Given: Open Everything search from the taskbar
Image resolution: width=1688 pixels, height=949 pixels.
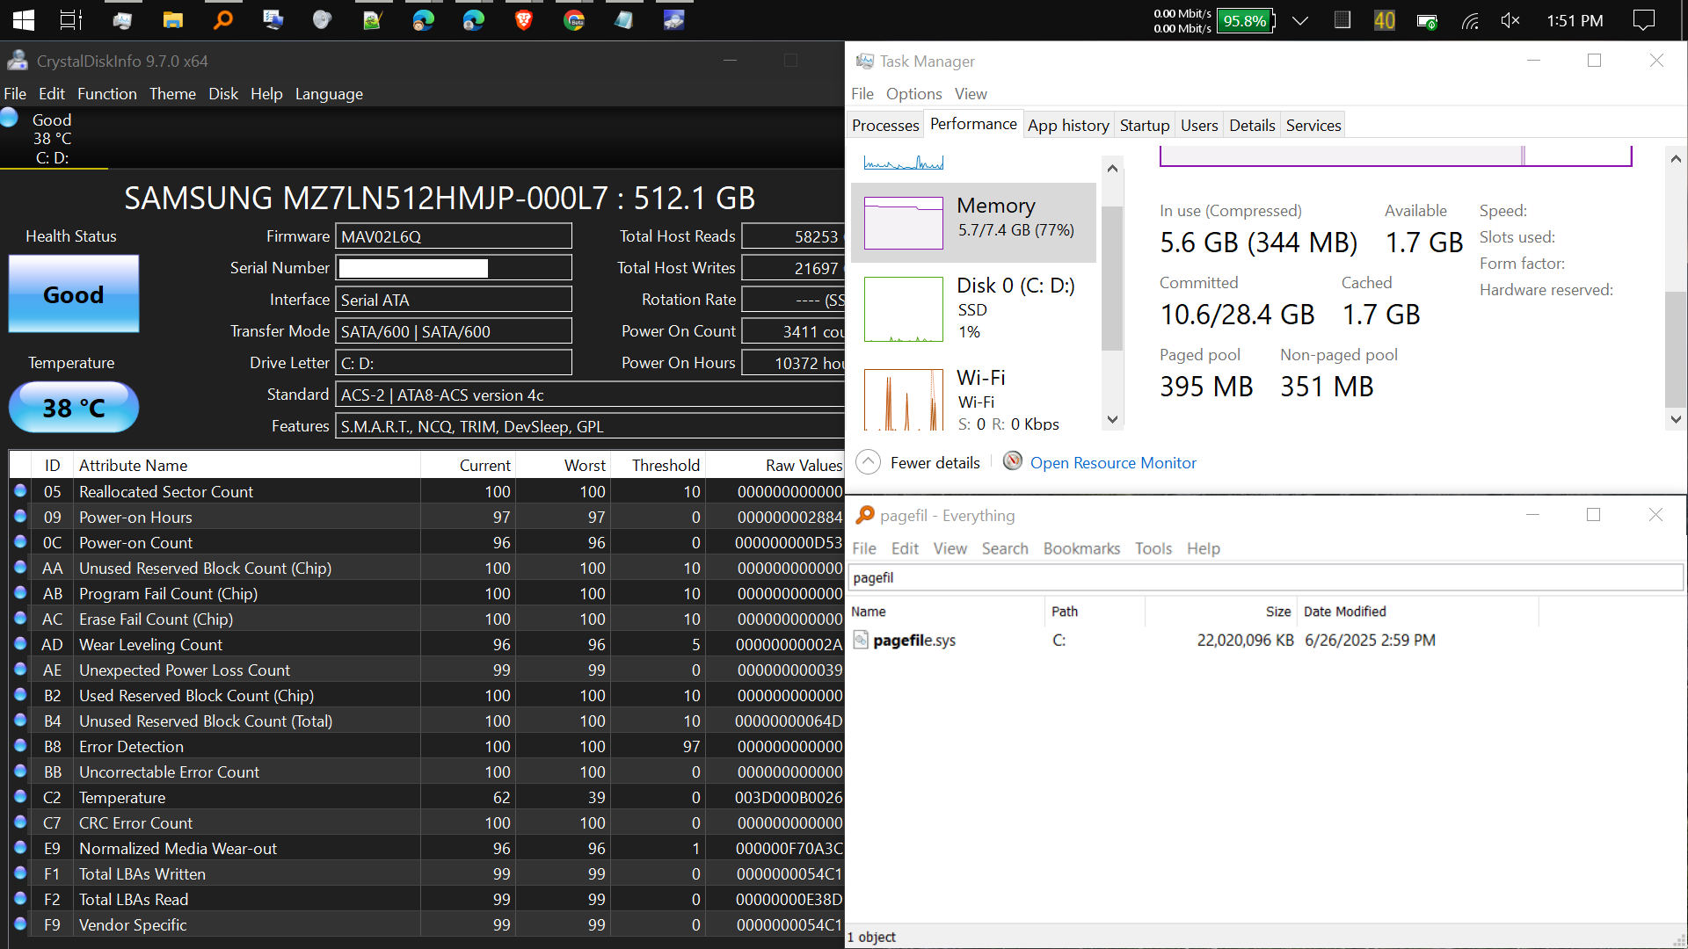Looking at the screenshot, I should [223, 20].
